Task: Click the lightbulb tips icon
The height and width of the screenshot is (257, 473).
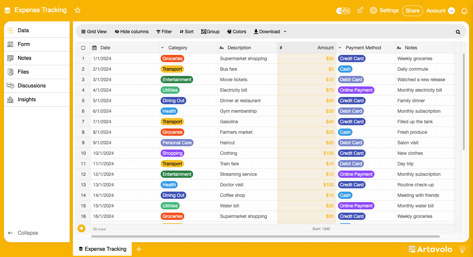Action: coord(462,249)
